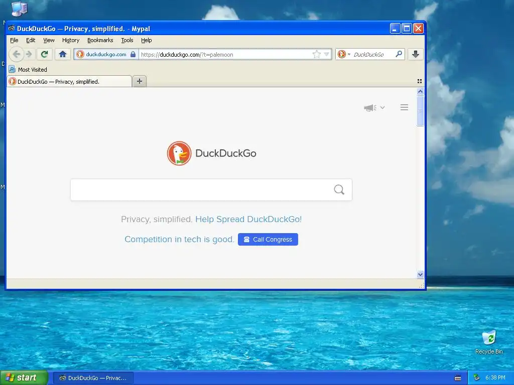Open a new tab with the plus button
The height and width of the screenshot is (385, 514).
click(140, 81)
